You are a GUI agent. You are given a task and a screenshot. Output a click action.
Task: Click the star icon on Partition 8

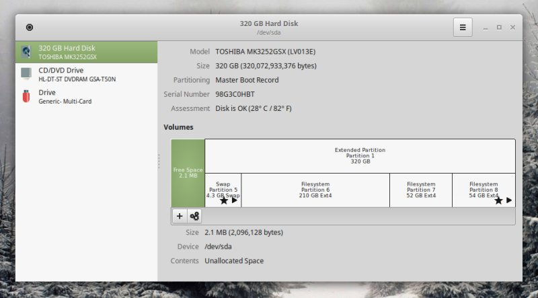coord(498,200)
